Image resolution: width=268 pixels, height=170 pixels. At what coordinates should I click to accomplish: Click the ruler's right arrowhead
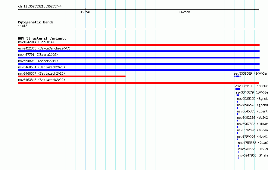pyautogui.click(x=259, y=10)
